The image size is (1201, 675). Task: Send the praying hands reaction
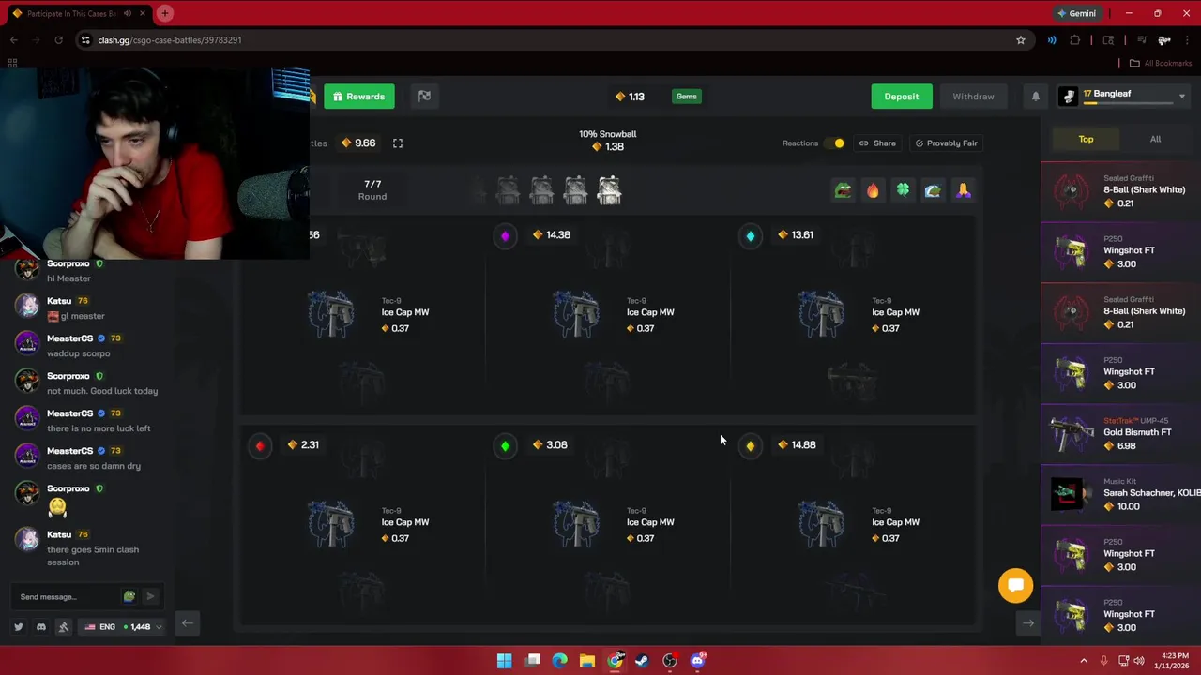(x=963, y=191)
